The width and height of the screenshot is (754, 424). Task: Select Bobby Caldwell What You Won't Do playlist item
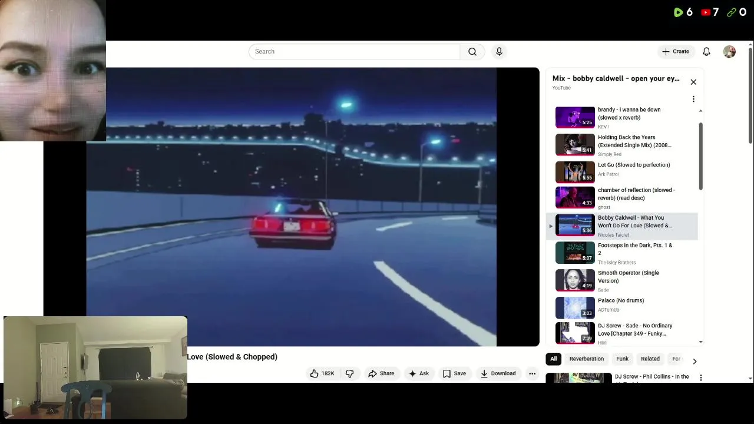pyautogui.click(x=622, y=226)
